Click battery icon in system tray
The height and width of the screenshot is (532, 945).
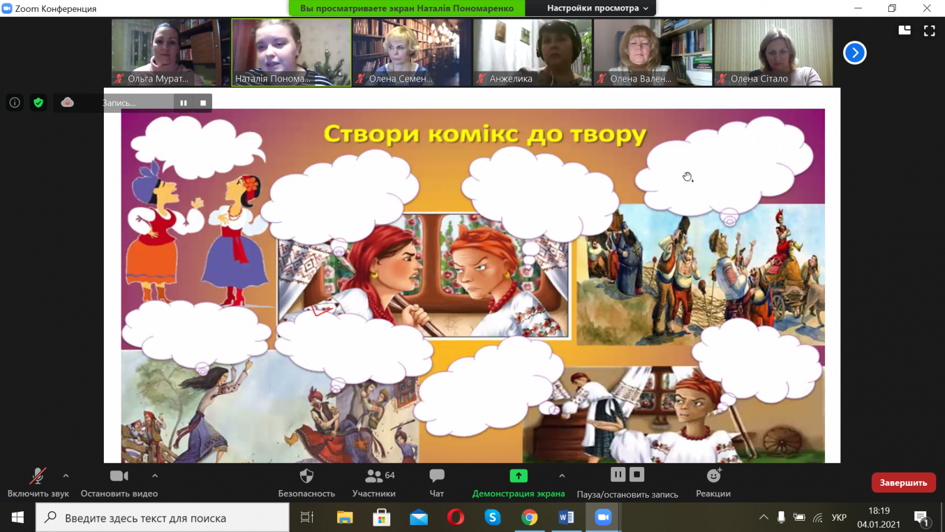click(799, 518)
